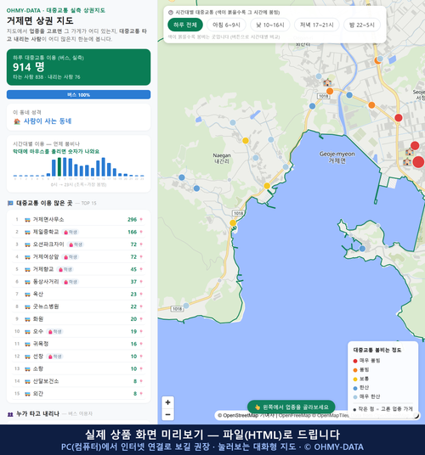Image resolution: width=425 pixels, height=455 pixels.
Task: Click the bus icon beside 오션파크자이
Action: click(x=27, y=244)
